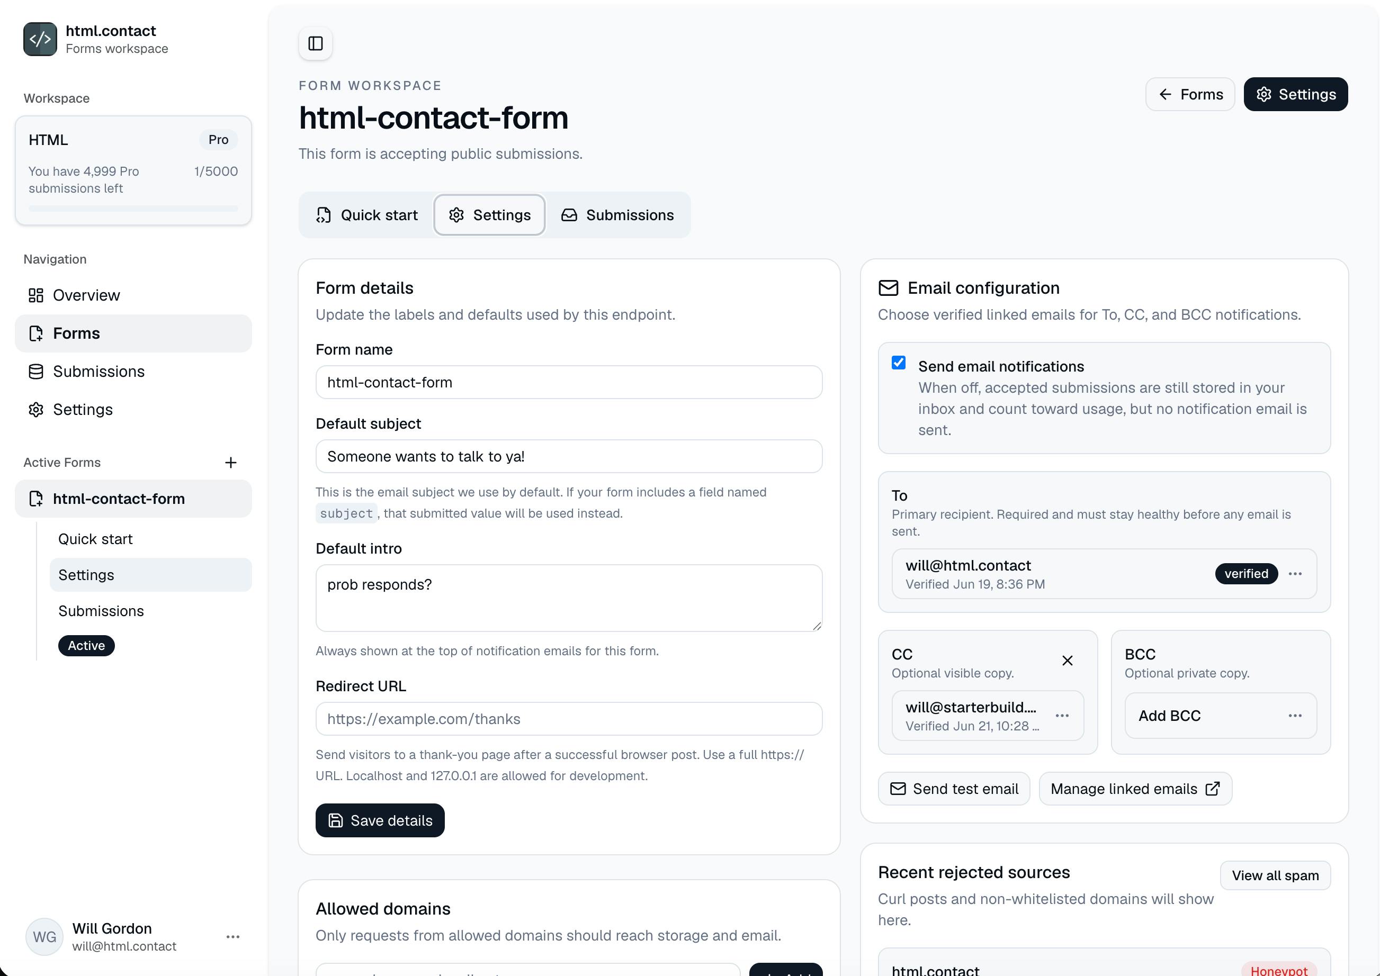Remove the CC email with X icon
Screen dimensions: 1380x976
tap(1068, 661)
